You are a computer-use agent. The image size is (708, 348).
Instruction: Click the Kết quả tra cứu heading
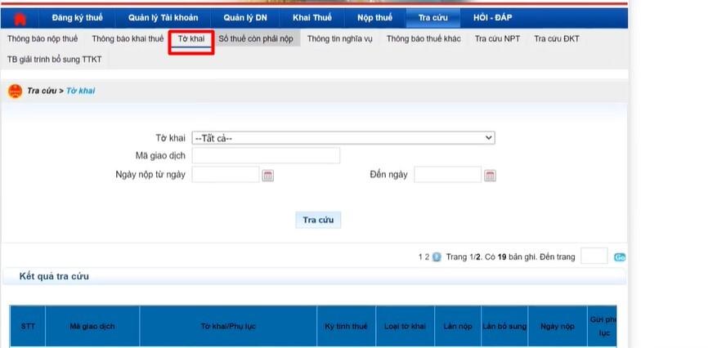(x=54, y=276)
